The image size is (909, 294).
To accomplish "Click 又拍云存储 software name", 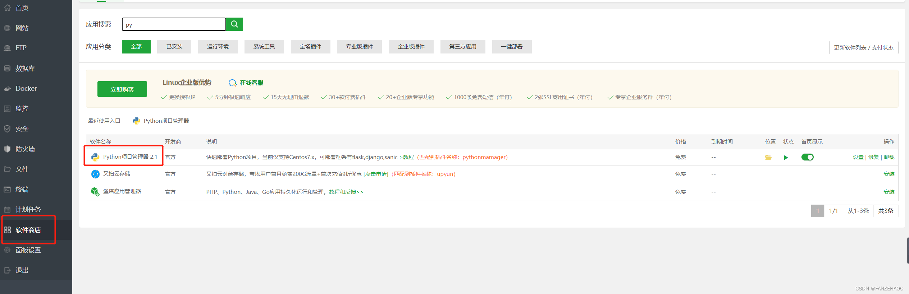I will [x=117, y=174].
